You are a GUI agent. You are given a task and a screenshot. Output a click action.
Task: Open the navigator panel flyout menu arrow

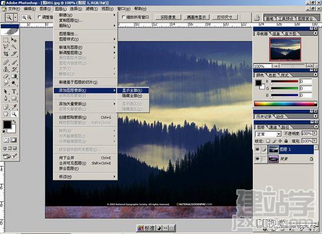point(316,34)
